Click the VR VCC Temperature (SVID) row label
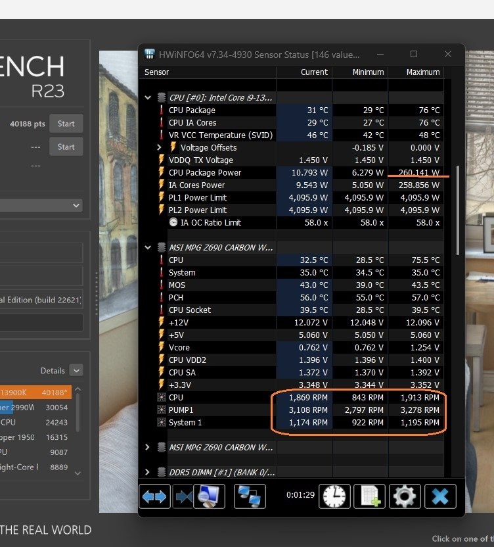This screenshot has height=547, width=494. pos(221,135)
